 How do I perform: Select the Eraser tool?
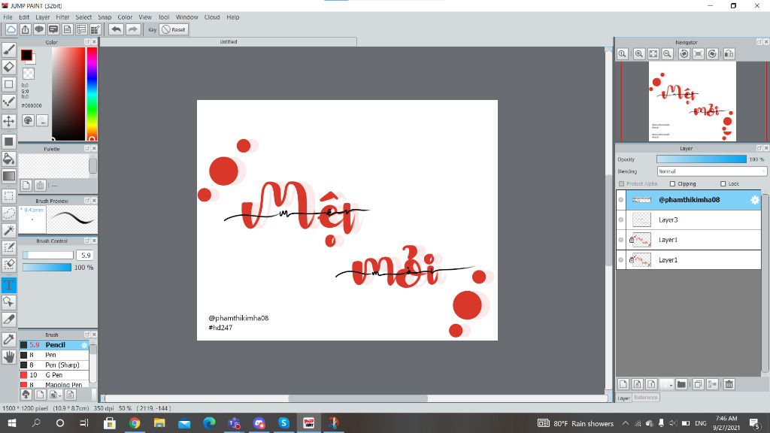pos(9,66)
